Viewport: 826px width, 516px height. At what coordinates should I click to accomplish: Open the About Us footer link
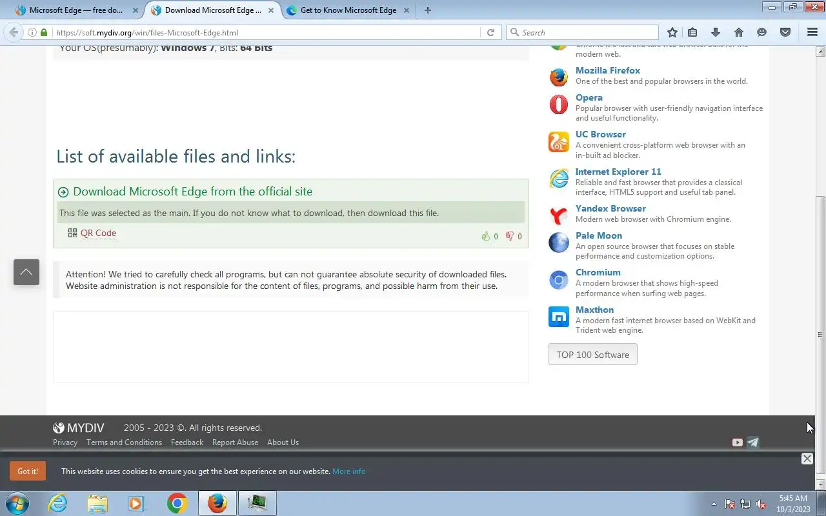pos(283,442)
